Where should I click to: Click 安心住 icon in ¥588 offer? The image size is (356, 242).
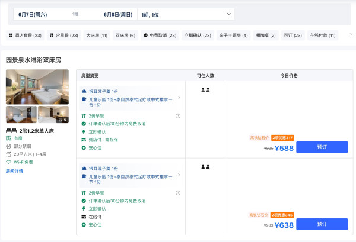coord(84,148)
